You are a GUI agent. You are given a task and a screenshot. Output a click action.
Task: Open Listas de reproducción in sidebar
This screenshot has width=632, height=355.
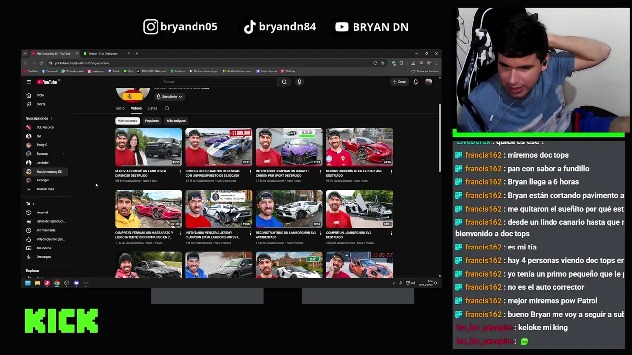(50, 221)
